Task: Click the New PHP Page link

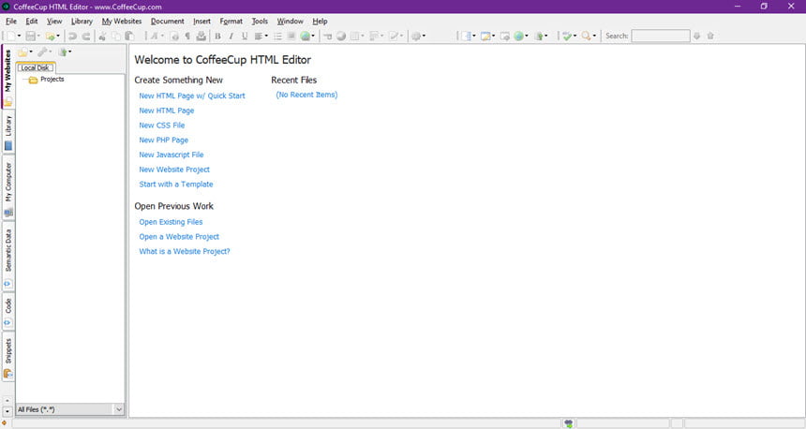Action: [x=163, y=141]
